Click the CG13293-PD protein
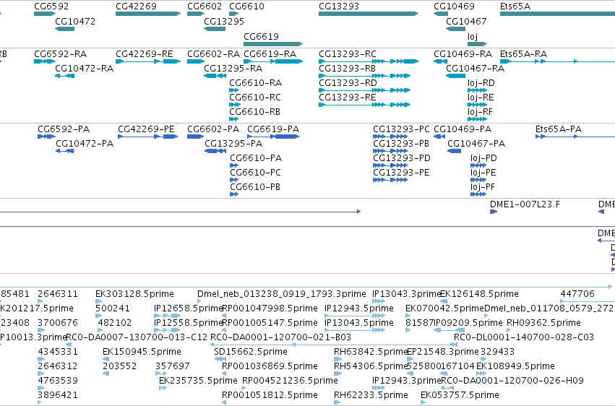The height and width of the screenshot is (406, 615). click(x=390, y=165)
